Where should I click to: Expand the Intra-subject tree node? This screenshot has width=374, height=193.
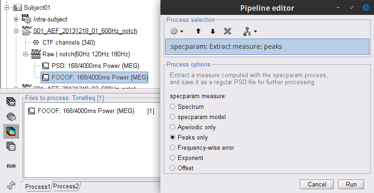16,19
